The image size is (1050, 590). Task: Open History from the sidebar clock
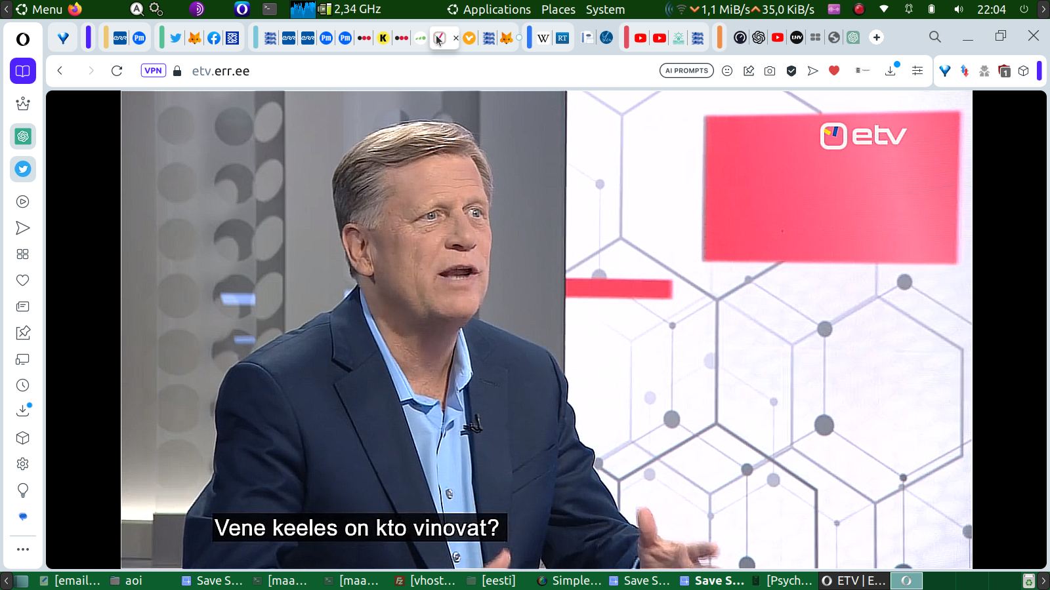[x=23, y=385]
